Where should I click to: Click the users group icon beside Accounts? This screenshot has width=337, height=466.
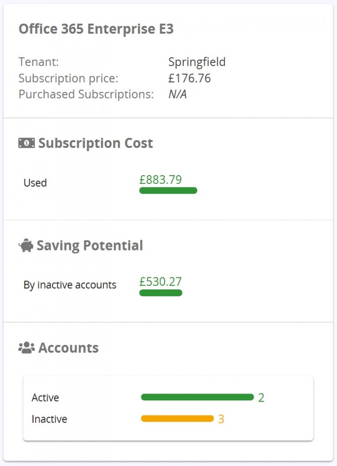tap(26, 348)
